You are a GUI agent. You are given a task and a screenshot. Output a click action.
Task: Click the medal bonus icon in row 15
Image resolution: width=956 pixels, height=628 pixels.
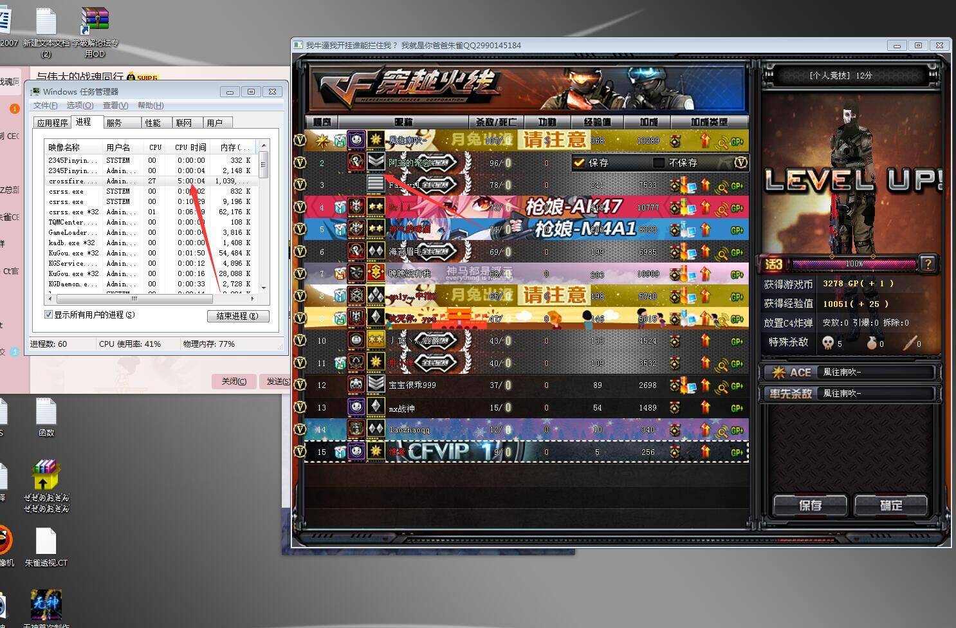click(674, 452)
